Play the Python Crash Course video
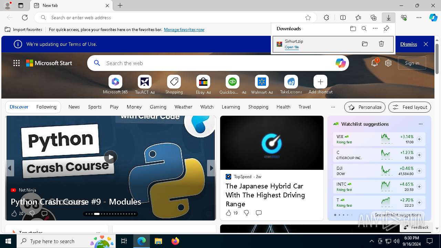This screenshot has height=248, width=441. coord(111,157)
